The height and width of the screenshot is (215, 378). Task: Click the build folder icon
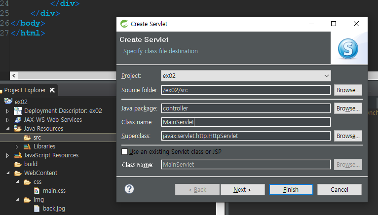coord(18,164)
